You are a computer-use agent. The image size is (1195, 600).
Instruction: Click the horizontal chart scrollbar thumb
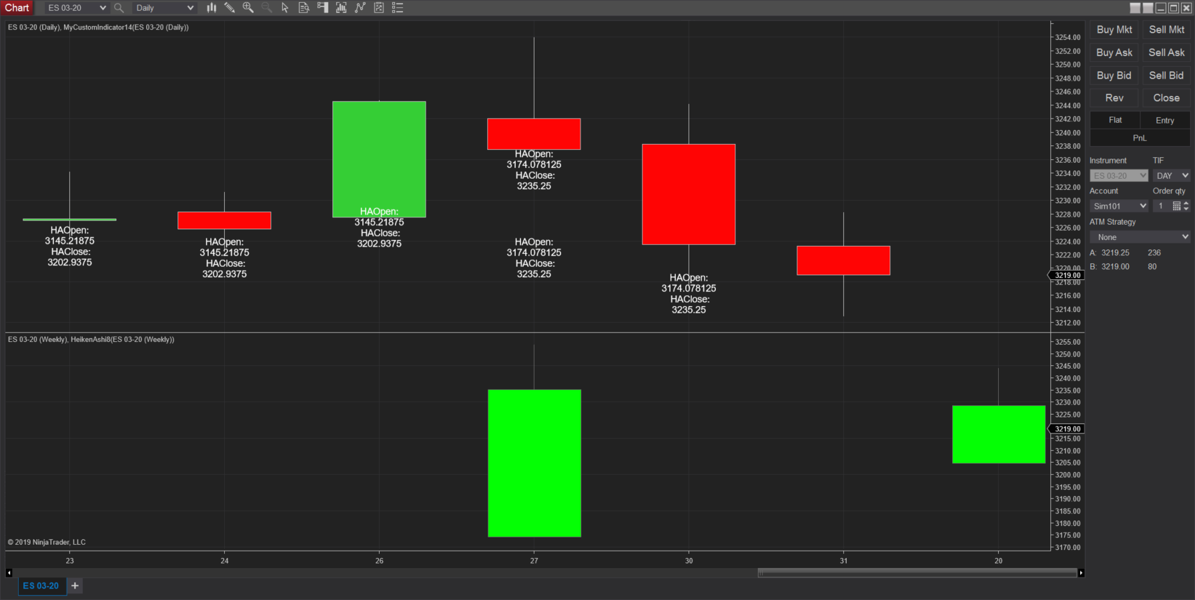coord(917,573)
